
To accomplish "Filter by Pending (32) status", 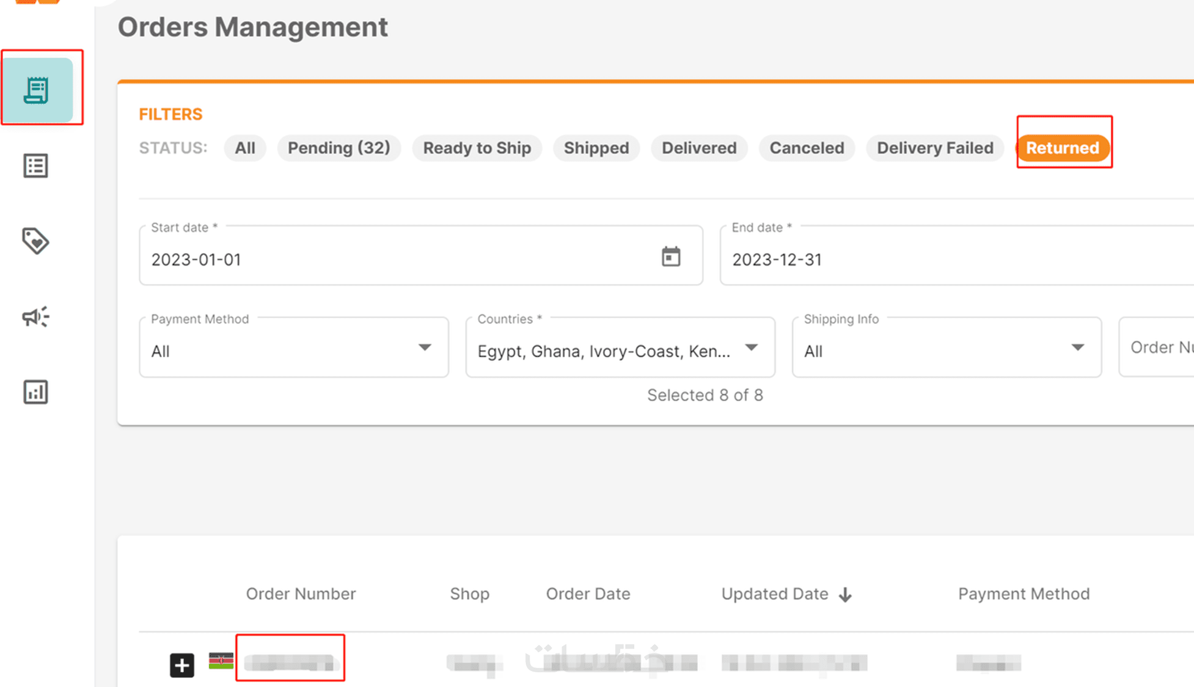I will (339, 148).
